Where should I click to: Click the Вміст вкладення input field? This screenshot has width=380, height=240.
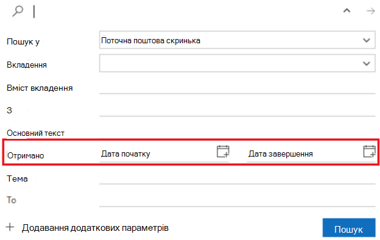[x=237, y=88]
